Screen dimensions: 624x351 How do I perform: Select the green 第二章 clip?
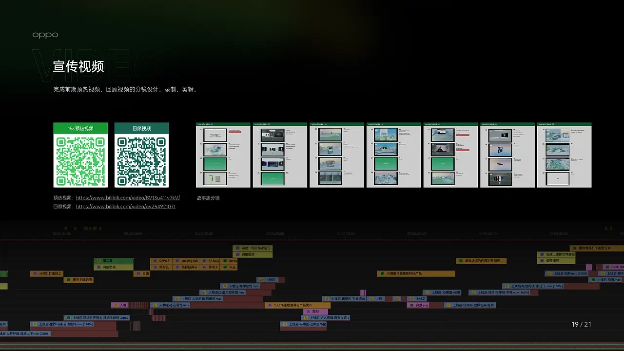pos(114,261)
